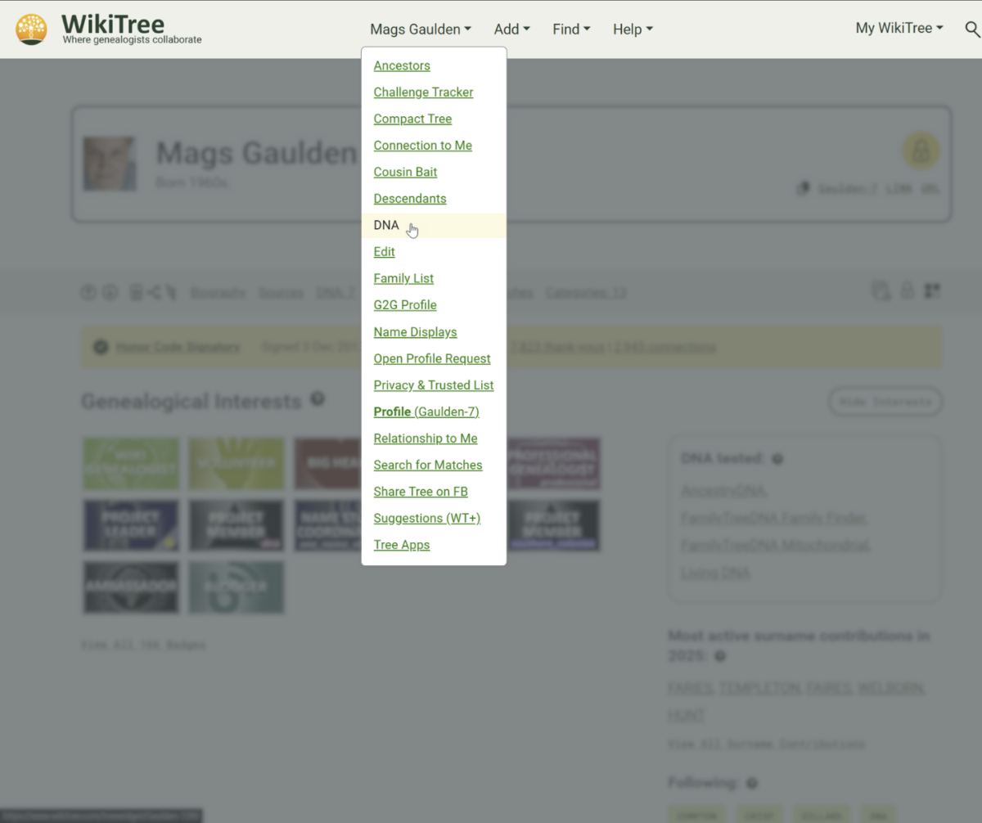
Task: Select Profile (Gaulden-7) entry
Action: coord(426,411)
